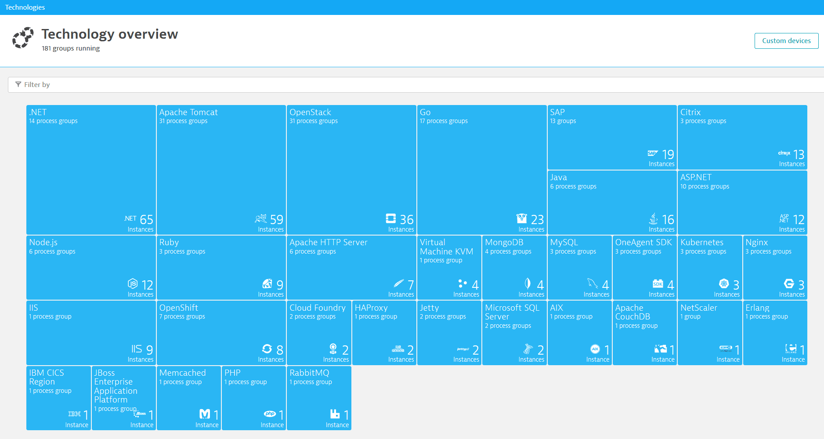Click '10 process groups' under ASP.NET
Screen dimensions: 824x439
[x=705, y=186]
